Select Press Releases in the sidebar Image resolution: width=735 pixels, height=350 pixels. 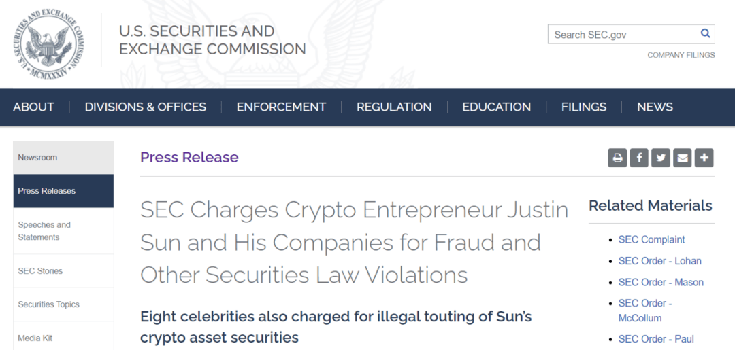(x=63, y=191)
